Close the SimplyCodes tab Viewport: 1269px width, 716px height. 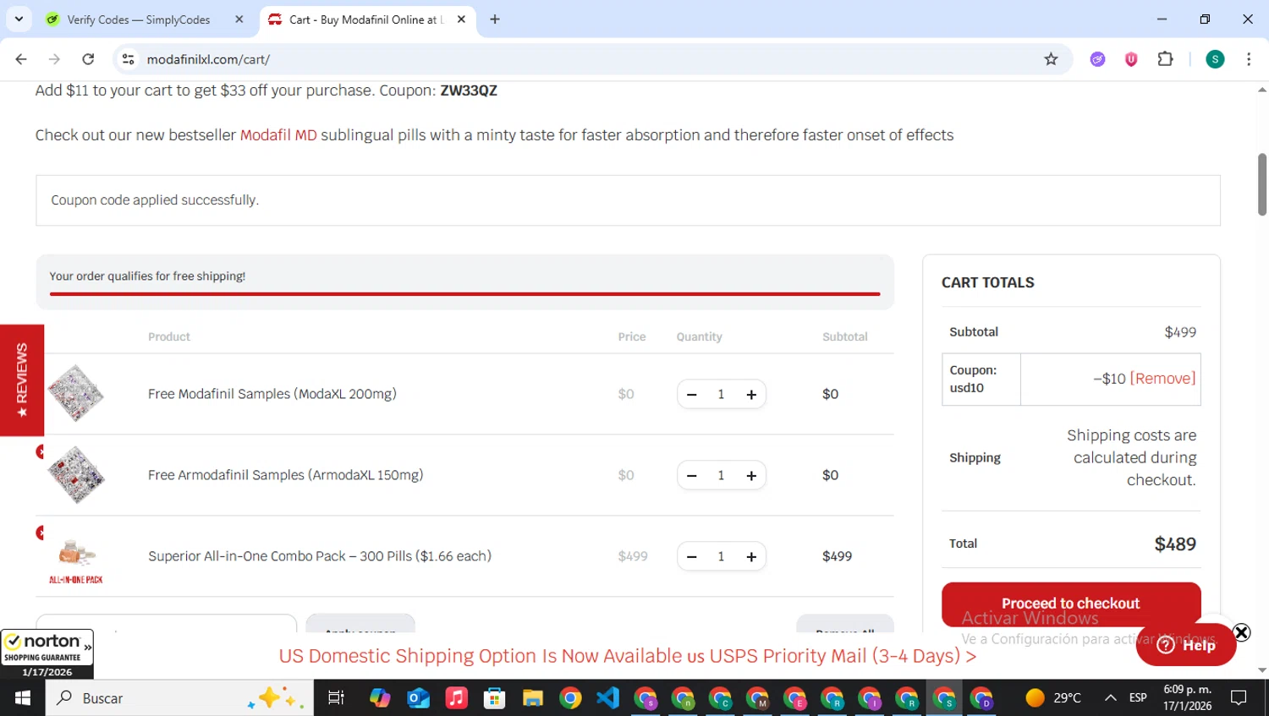pos(239,19)
